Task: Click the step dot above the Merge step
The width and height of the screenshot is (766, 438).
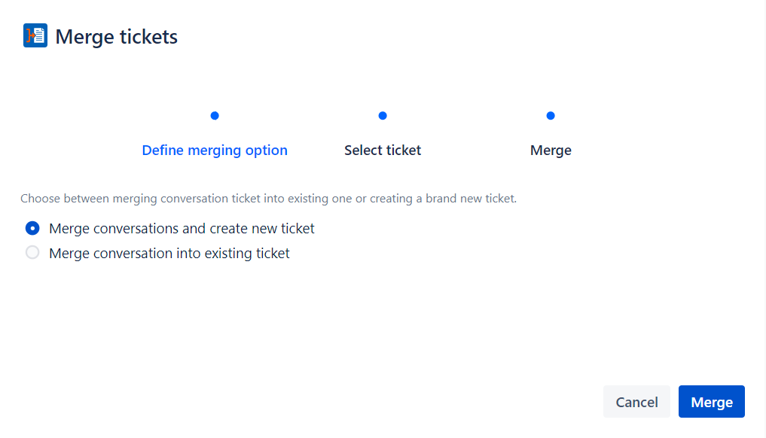Action: pyautogui.click(x=551, y=116)
